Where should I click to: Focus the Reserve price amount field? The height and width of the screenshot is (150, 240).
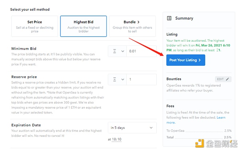pyautogui.click(x=142, y=79)
